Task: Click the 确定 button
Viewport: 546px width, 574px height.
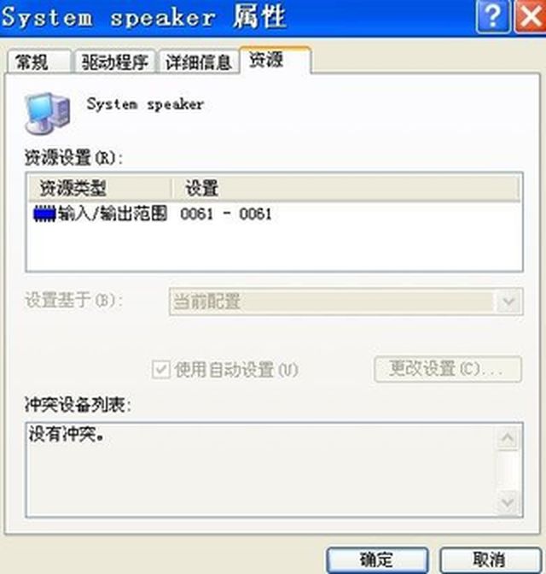Action: [377, 559]
